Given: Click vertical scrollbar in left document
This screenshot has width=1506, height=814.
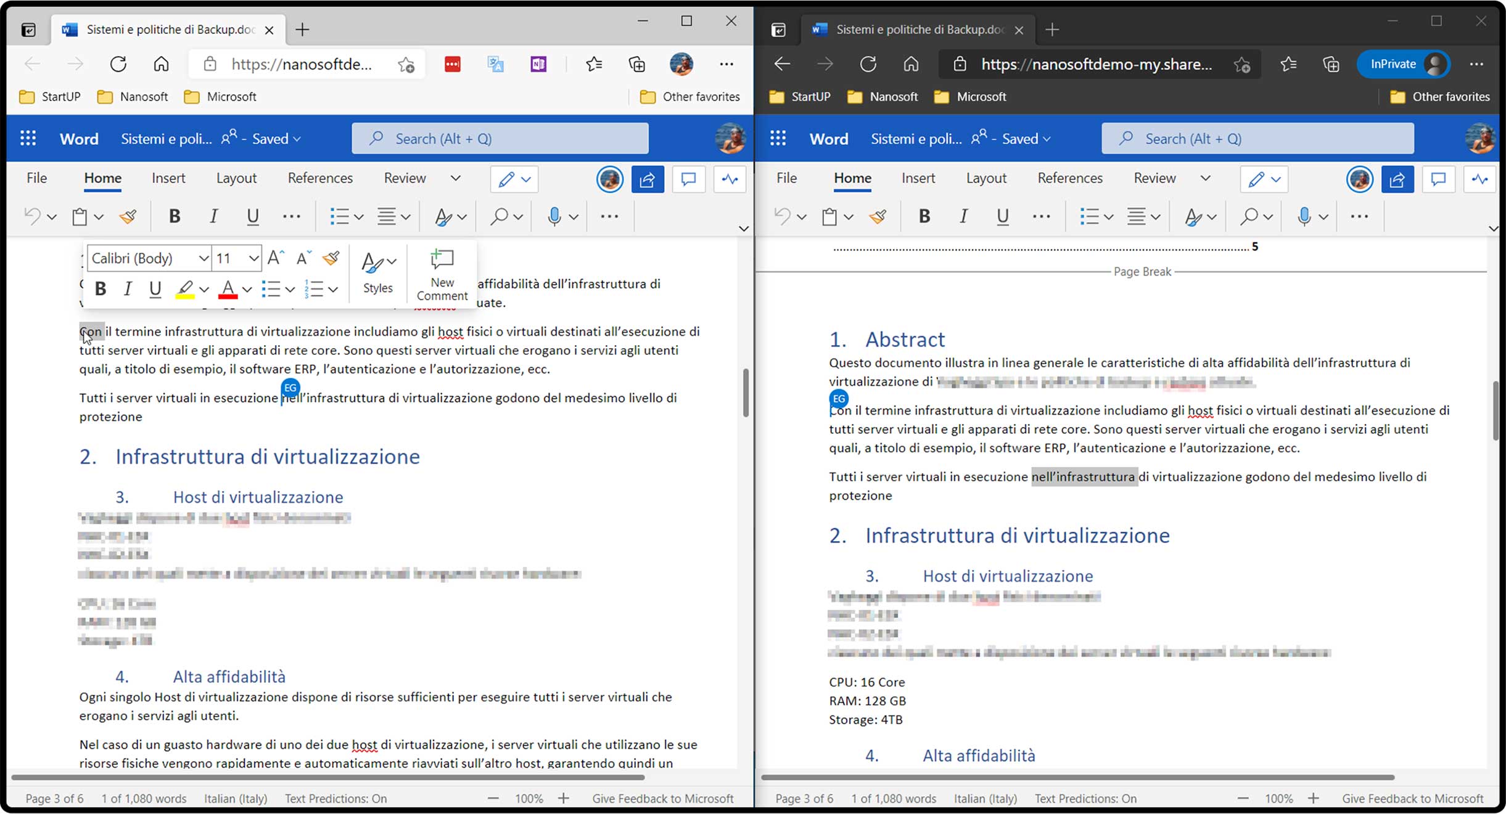Looking at the screenshot, I should (x=746, y=393).
